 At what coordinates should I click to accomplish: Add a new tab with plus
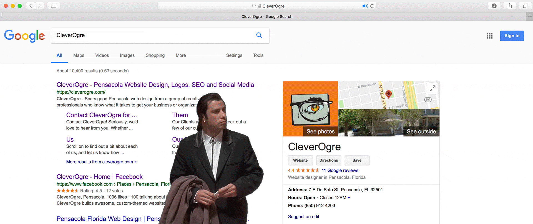coord(530,17)
